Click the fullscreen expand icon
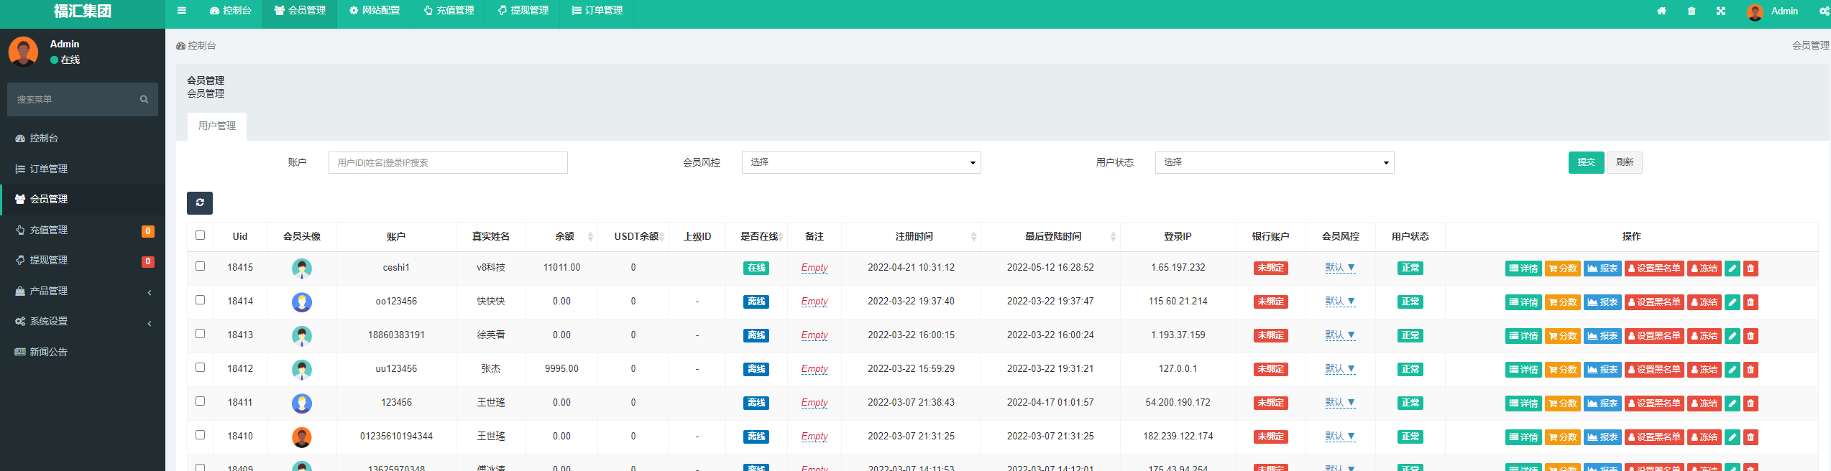 1721,11
